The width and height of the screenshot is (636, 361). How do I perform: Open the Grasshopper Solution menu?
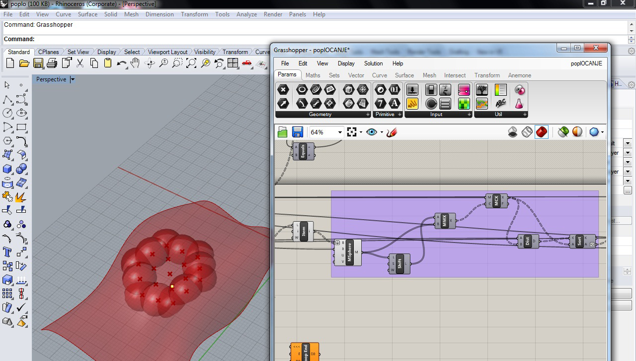[x=373, y=63]
